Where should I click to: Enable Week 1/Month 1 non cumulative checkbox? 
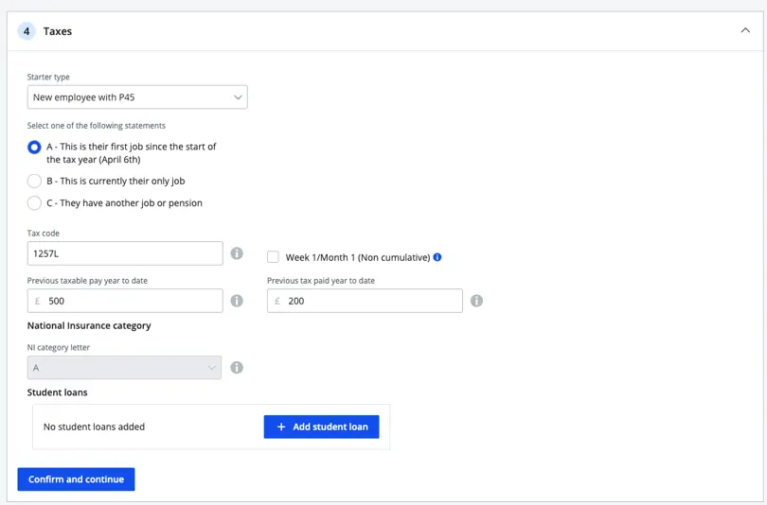(273, 257)
